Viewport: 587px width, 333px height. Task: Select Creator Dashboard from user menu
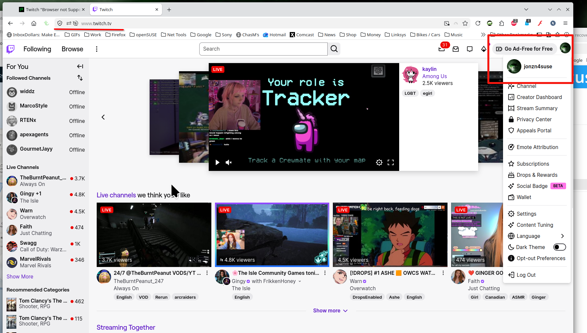click(x=539, y=97)
